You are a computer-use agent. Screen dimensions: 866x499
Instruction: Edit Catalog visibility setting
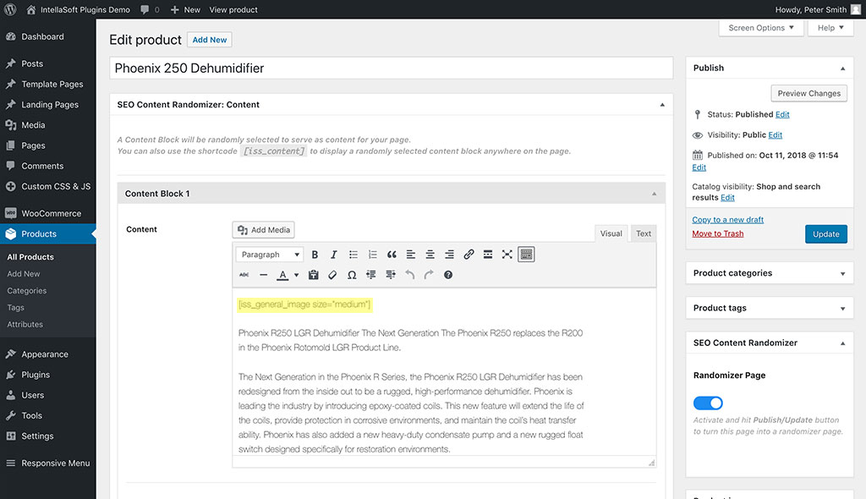click(727, 197)
